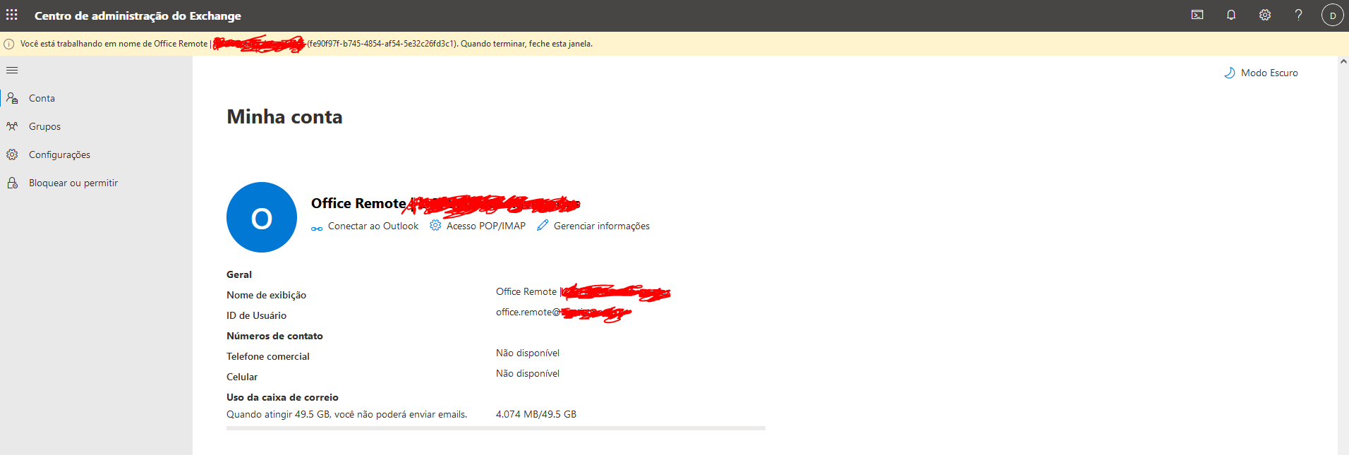Click the mailbox usage progress bar

496,428
